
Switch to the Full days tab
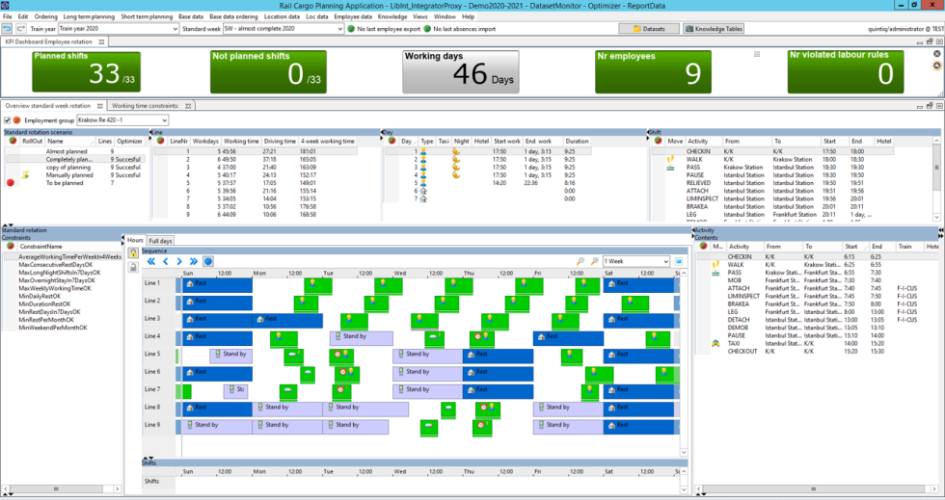pyautogui.click(x=160, y=240)
